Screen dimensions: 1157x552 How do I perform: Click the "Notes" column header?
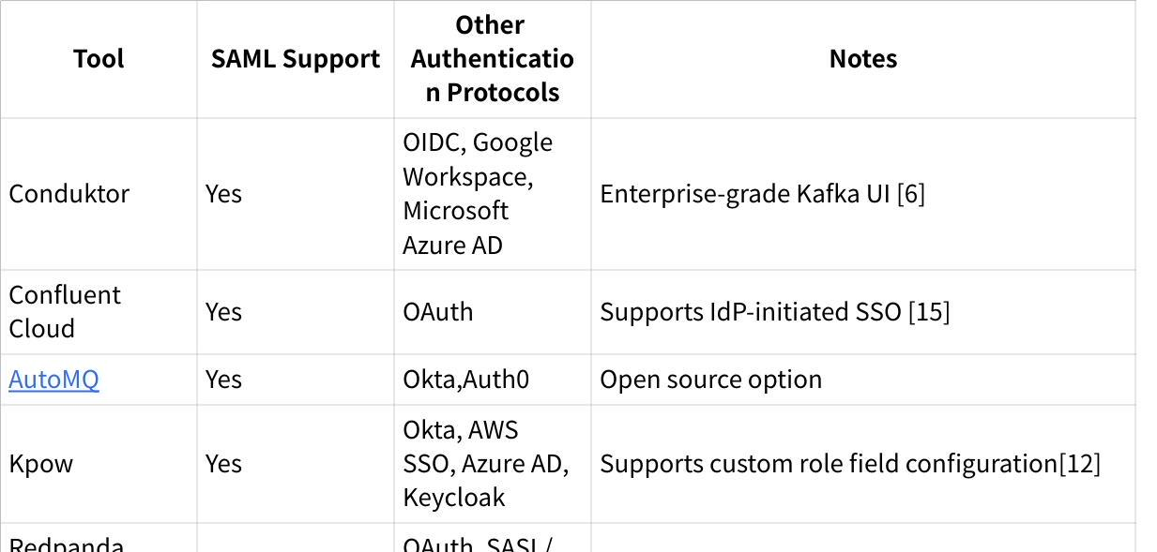point(862,59)
